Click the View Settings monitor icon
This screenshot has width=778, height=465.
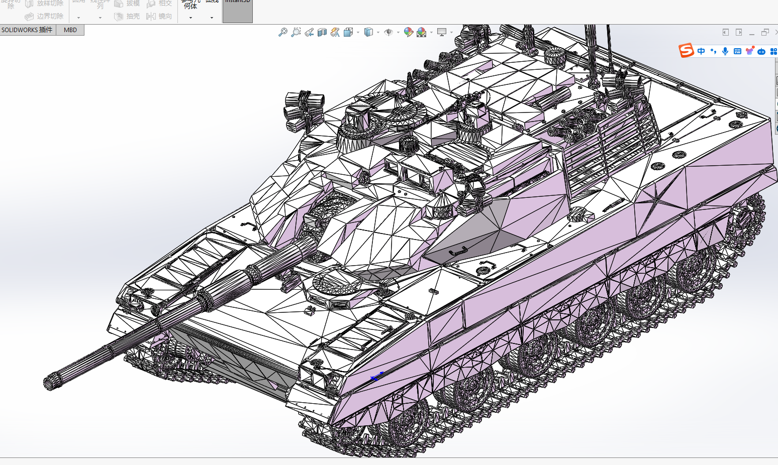442,32
